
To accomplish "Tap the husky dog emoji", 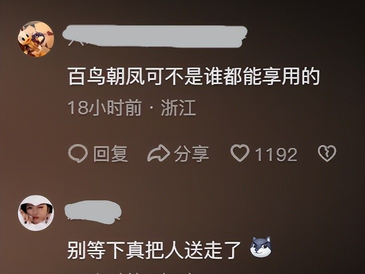I will click(260, 247).
